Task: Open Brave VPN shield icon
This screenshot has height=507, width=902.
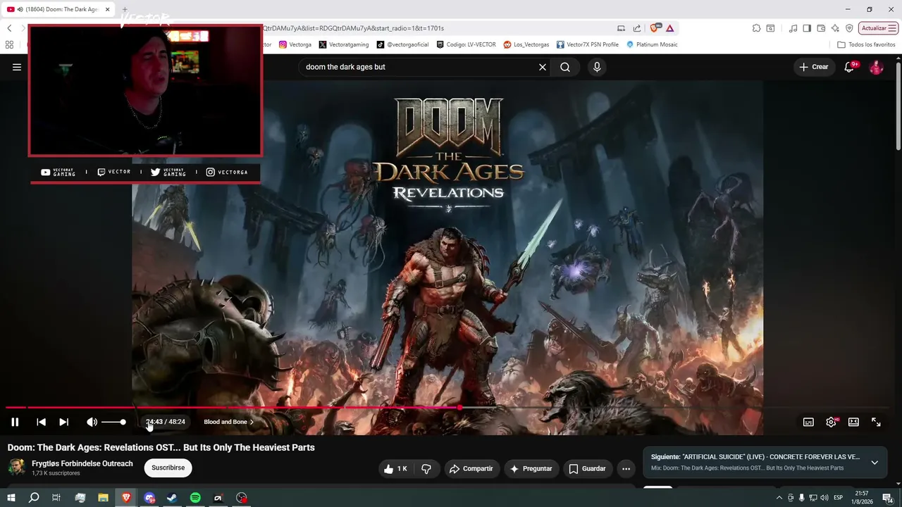Action: (x=849, y=28)
